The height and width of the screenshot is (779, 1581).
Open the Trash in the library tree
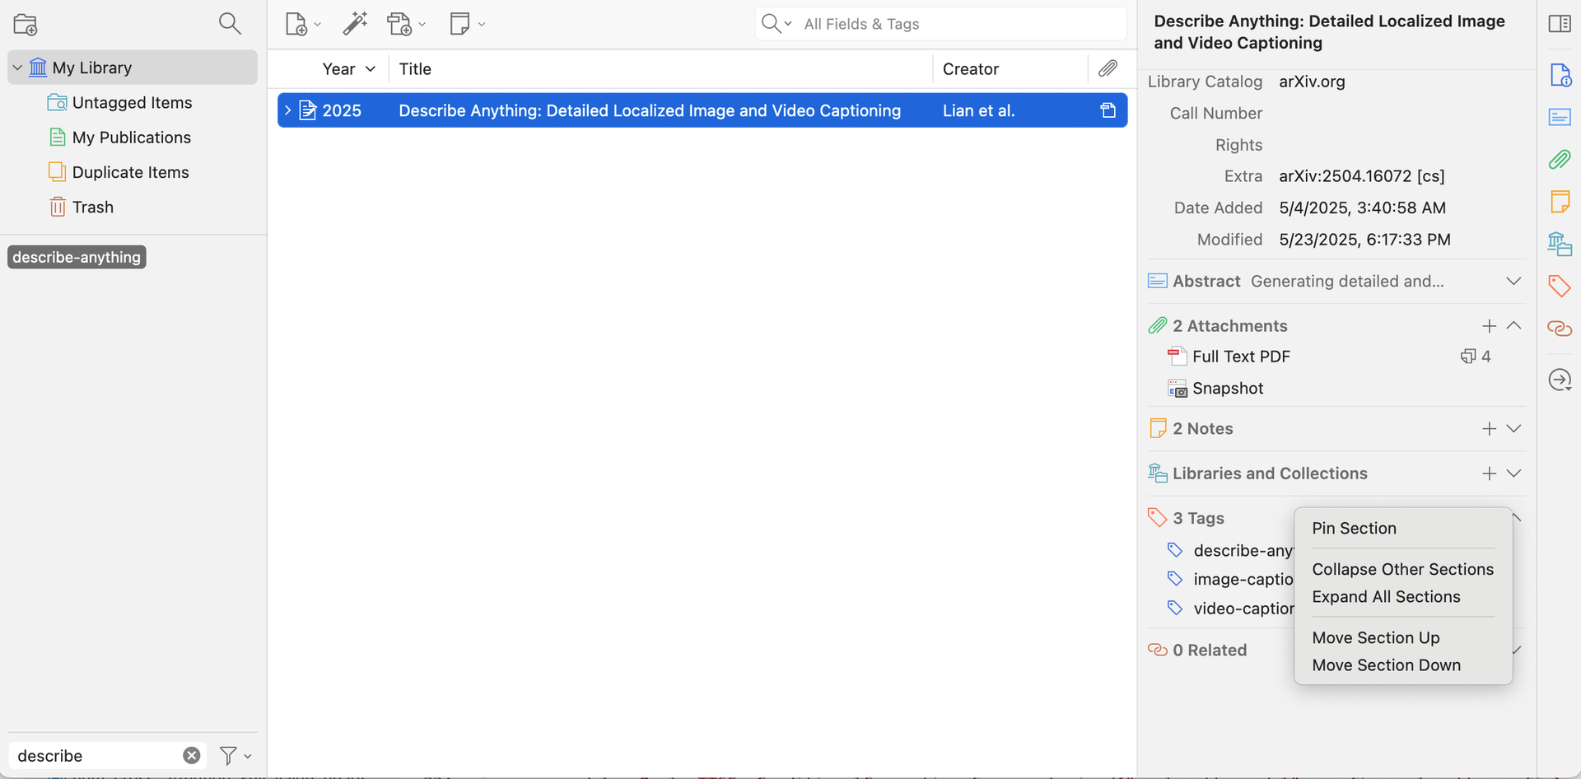tap(92, 208)
